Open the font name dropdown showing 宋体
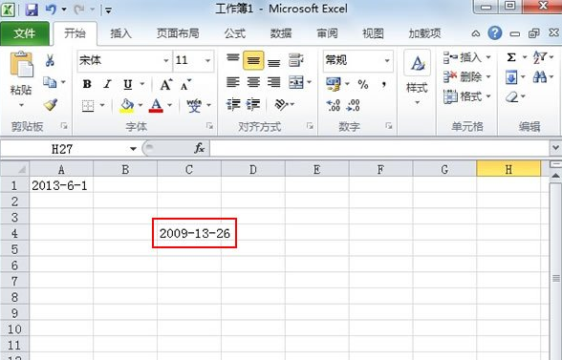The height and width of the screenshot is (360, 562). [124, 60]
